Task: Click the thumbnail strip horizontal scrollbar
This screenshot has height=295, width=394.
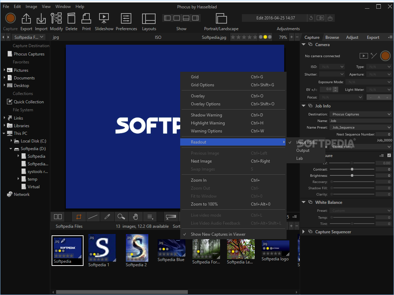Action: pos(122,292)
